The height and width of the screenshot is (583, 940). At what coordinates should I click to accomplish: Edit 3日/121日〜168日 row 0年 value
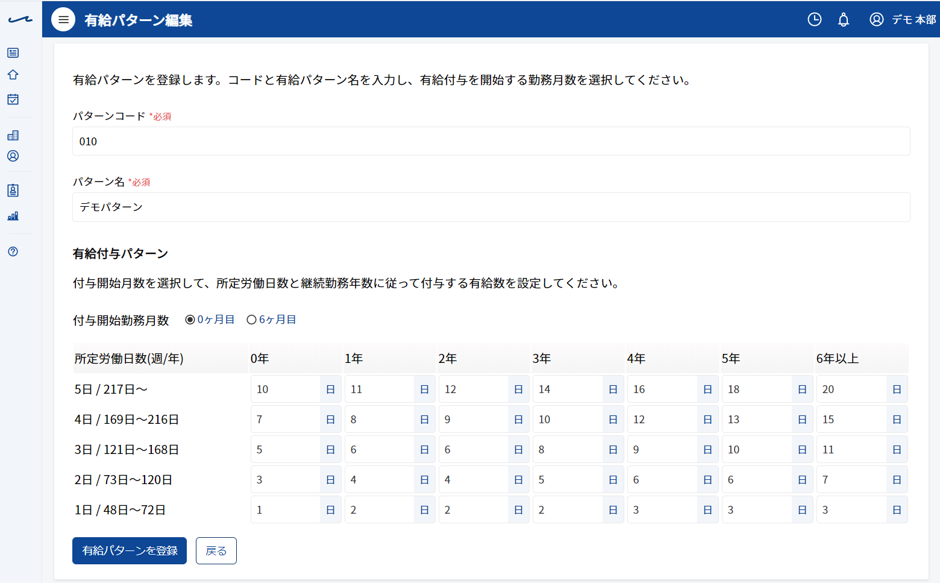click(x=286, y=449)
